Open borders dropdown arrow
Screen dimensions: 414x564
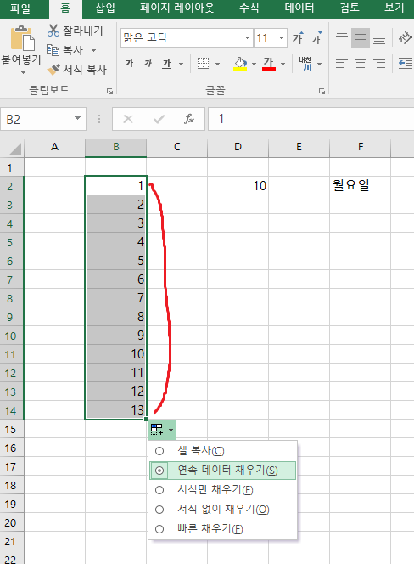(x=218, y=64)
